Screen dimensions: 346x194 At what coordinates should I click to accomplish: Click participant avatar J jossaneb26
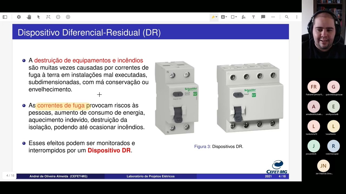click(x=314, y=146)
